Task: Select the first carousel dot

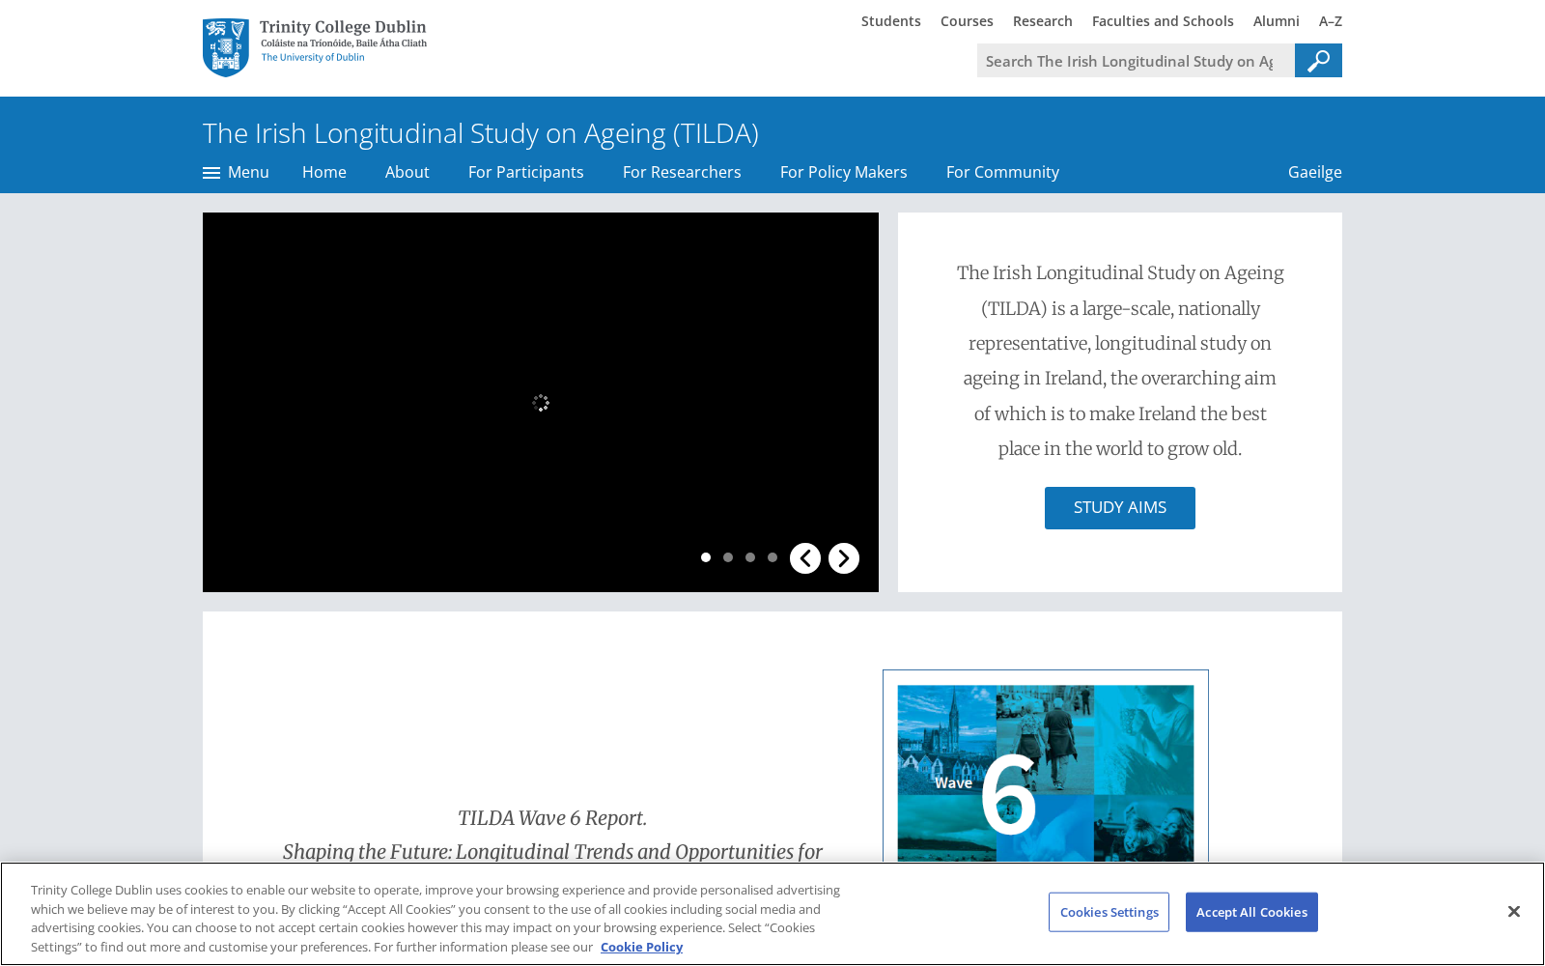Action: tap(706, 557)
